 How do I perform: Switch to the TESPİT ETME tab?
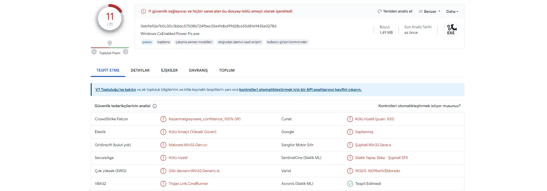[x=108, y=70]
